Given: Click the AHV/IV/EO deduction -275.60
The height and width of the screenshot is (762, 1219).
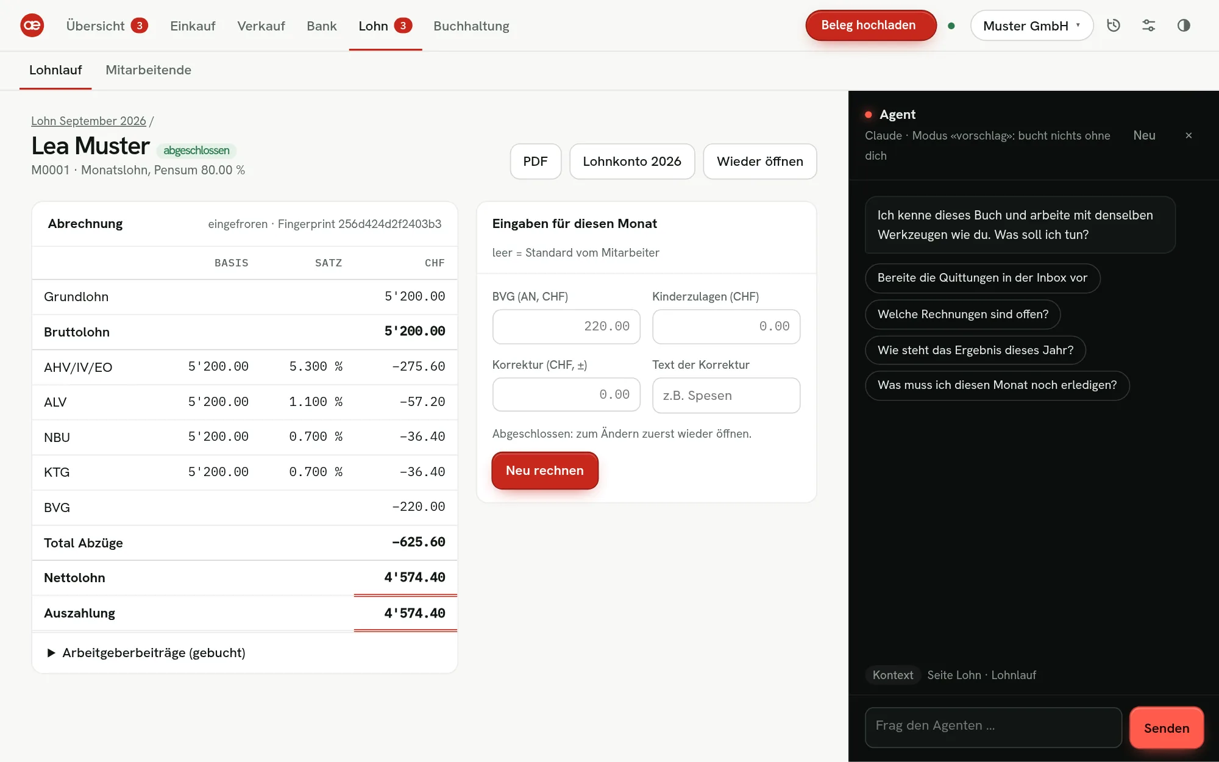Looking at the screenshot, I should pos(418,366).
